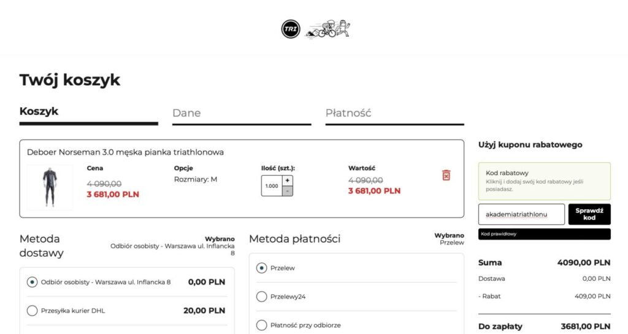This screenshot has width=628, height=334.
Task: Decrease quantity with the minus button
Action: [x=287, y=191]
